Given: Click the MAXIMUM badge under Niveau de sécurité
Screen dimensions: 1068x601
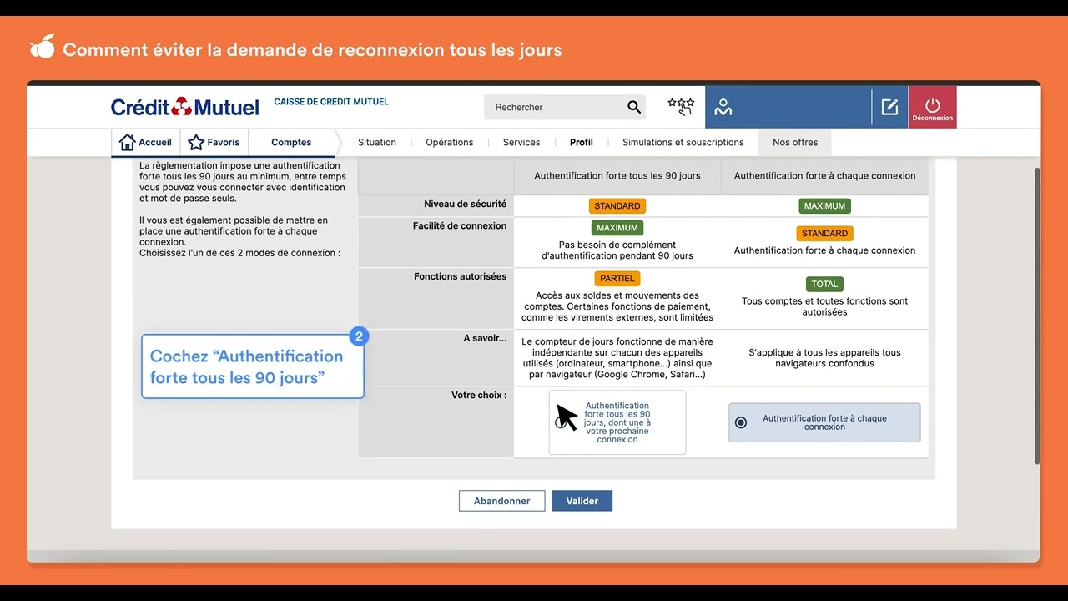Looking at the screenshot, I should click(x=825, y=206).
